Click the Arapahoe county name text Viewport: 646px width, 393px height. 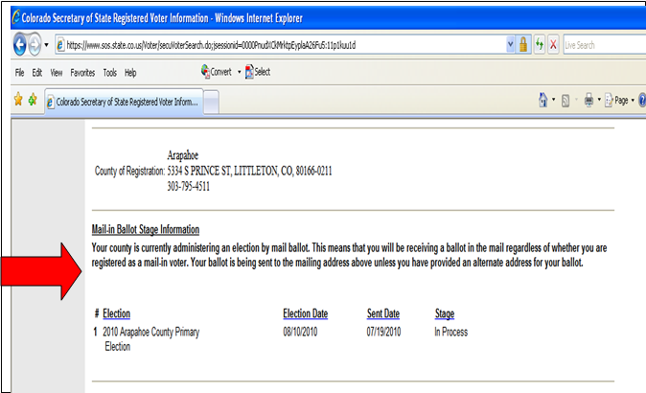pos(182,155)
